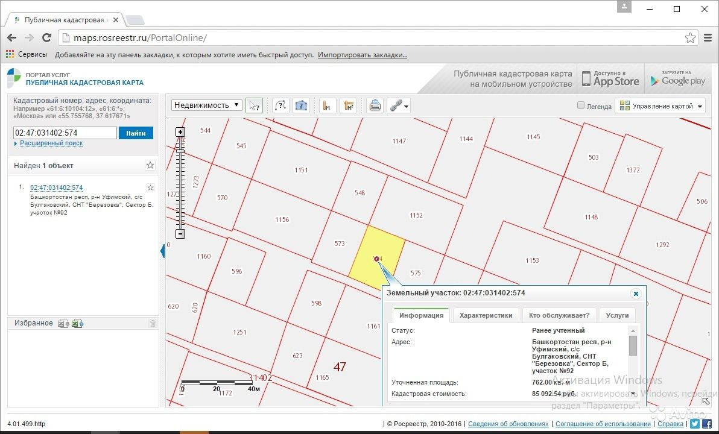Image resolution: width=719 pixels, height=434 pixels.
Task: Activate the measure distance ruler tool
Action: [326, 105]
